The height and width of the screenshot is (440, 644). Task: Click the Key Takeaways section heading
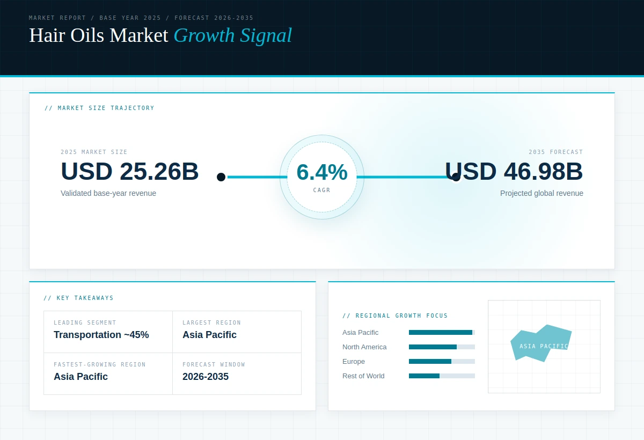click(79, 298)
